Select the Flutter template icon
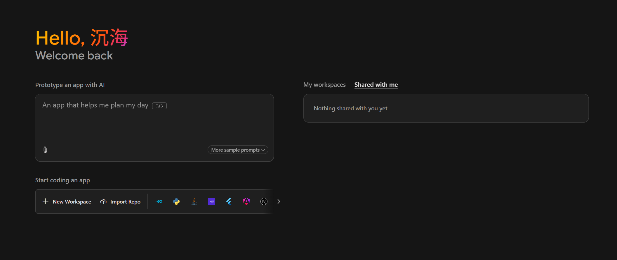Image resolution: width=617 pixels, height=260 pixels. tap(229, 201)
